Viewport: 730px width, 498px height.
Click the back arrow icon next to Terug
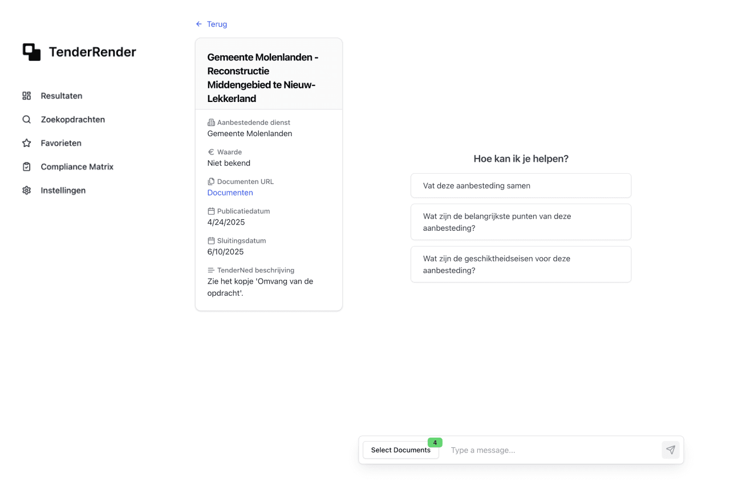click(x=199, y=24)
